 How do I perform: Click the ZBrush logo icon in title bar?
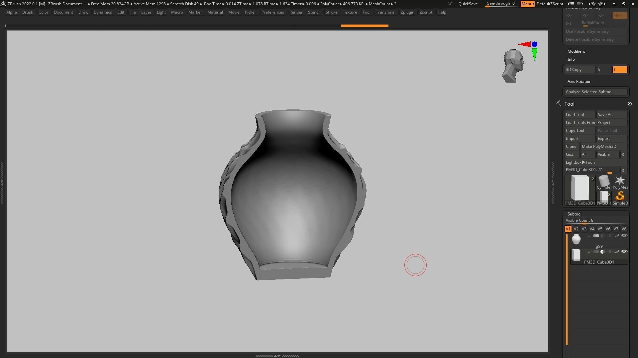[3, 4]
